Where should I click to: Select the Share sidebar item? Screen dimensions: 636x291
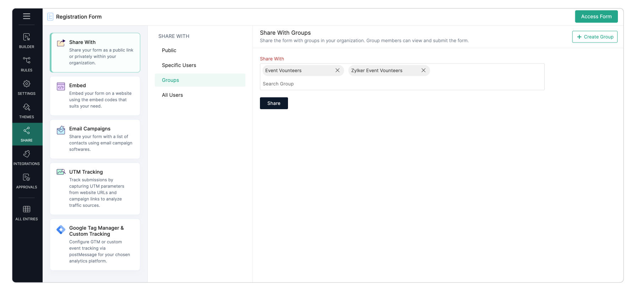[27, 134]
